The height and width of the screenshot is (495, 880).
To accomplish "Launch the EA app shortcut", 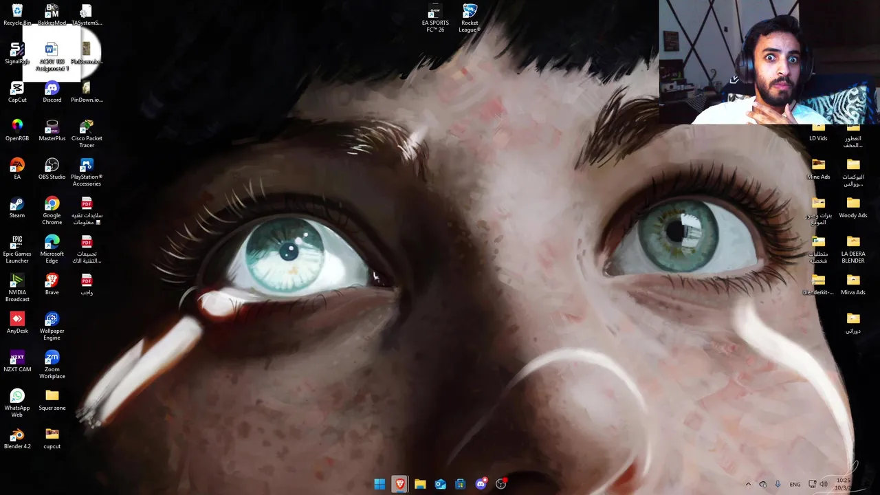I will (x=17, y=168).
